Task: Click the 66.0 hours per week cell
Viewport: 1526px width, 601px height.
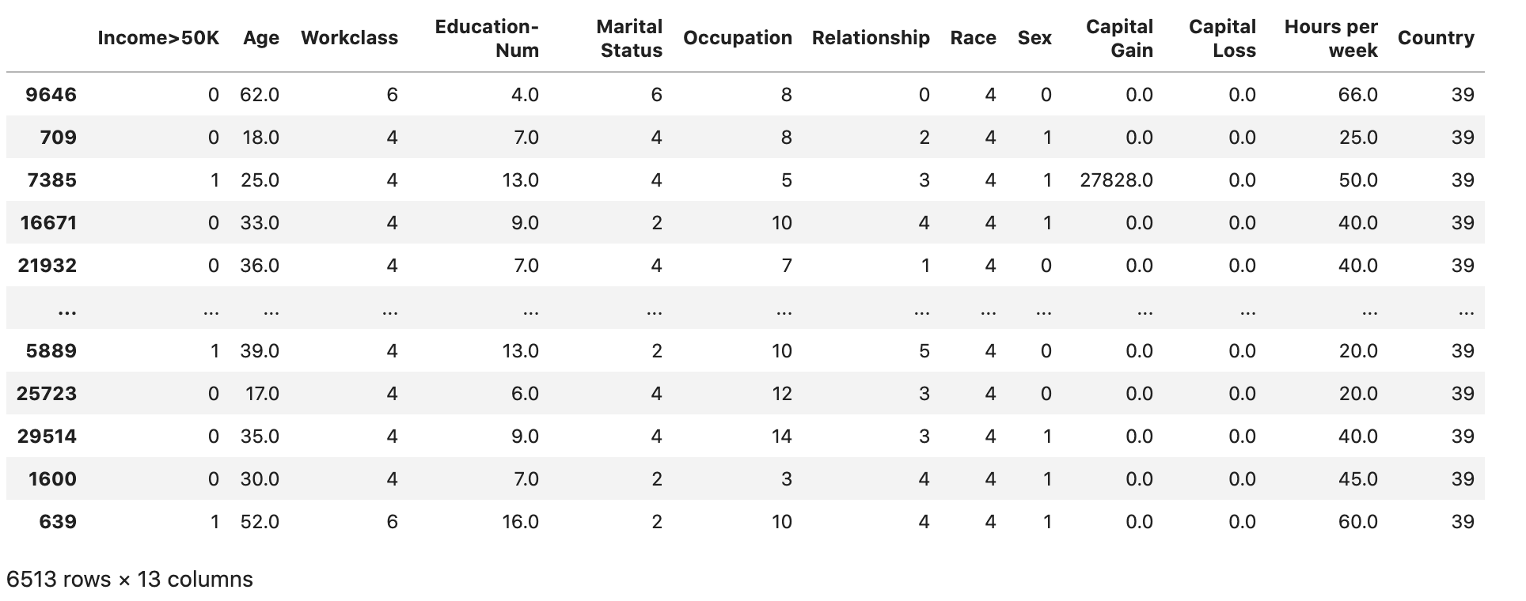Action: click(1357, 95)
